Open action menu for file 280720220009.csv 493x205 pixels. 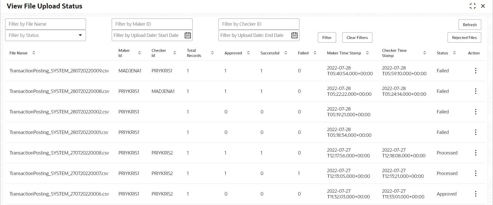[476, 71]
